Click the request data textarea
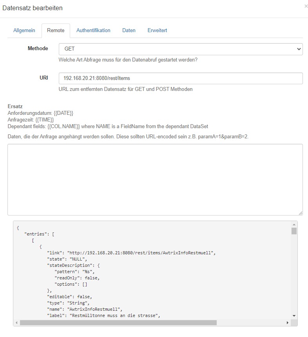 point(155,180)
